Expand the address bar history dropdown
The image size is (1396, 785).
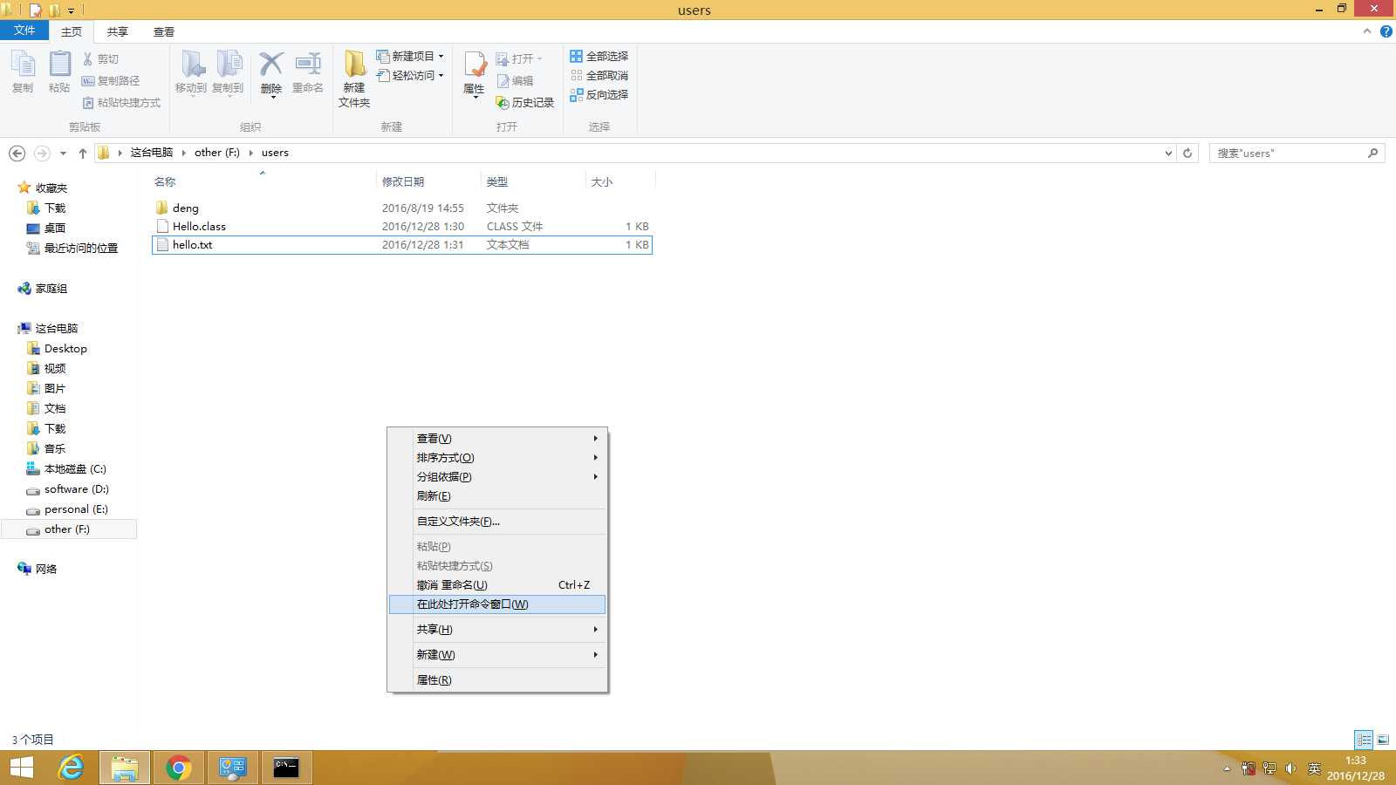click(1168, 153)
